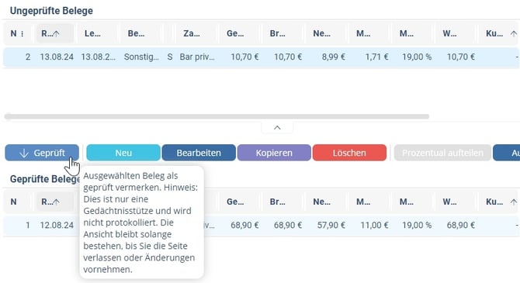Collapse the upper panel with chevron arrow

277,128
